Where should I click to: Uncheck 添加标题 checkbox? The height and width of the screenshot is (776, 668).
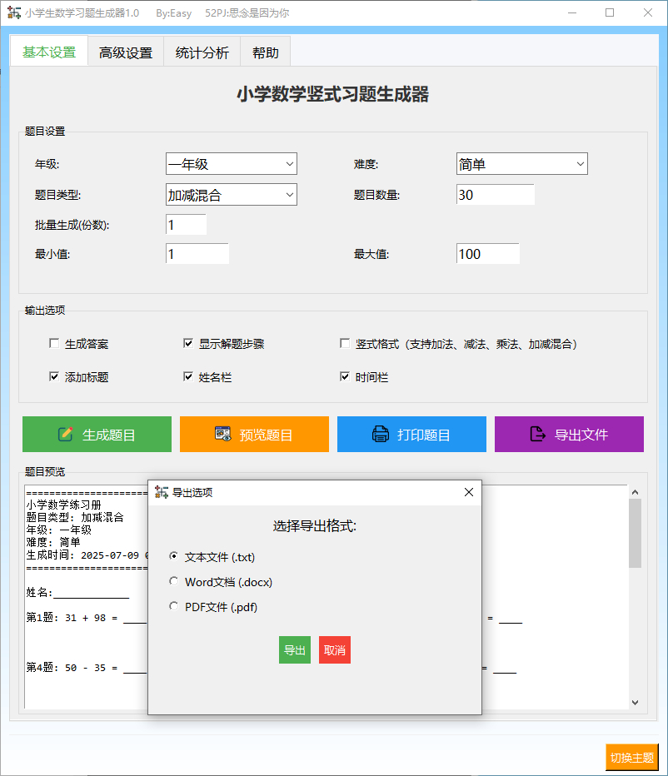click(x=54, y=376)
